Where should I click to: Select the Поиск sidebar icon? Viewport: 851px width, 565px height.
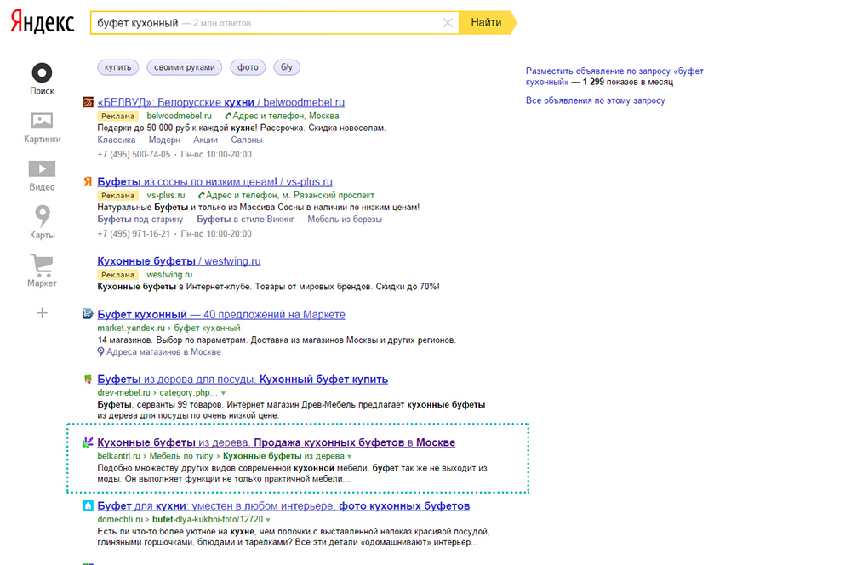point(42,72)
